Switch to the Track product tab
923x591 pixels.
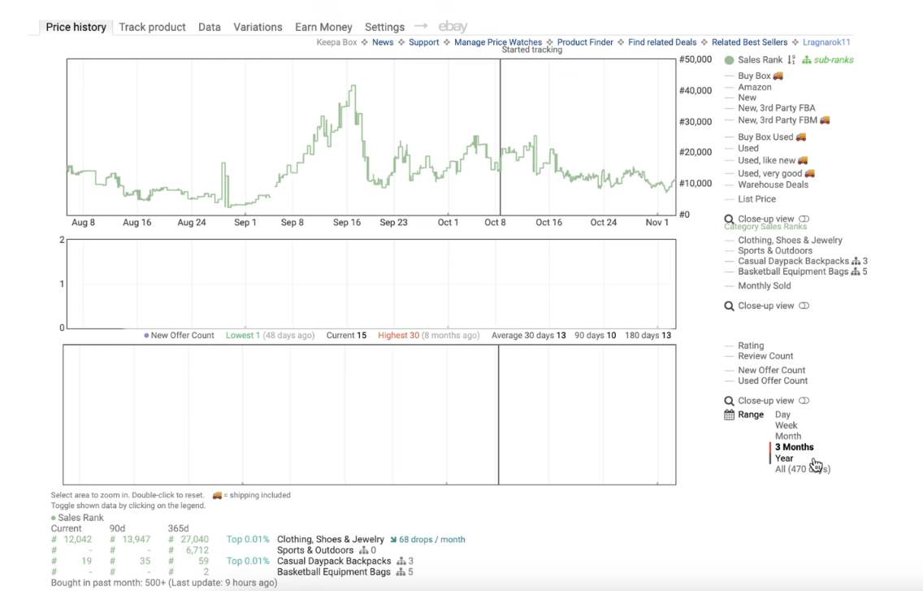152,27
